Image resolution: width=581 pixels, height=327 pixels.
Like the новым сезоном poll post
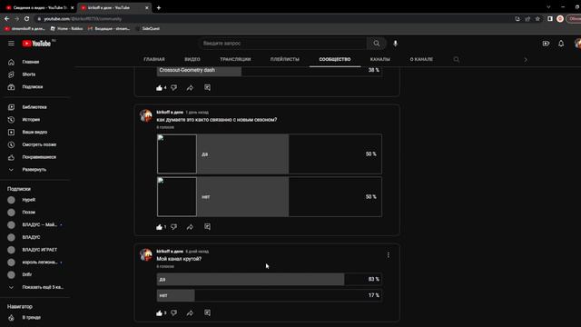160,227
